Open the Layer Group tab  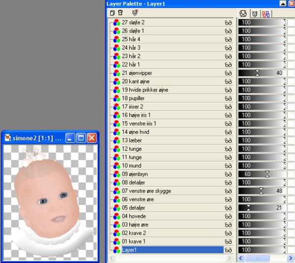[x=266, y=13]
